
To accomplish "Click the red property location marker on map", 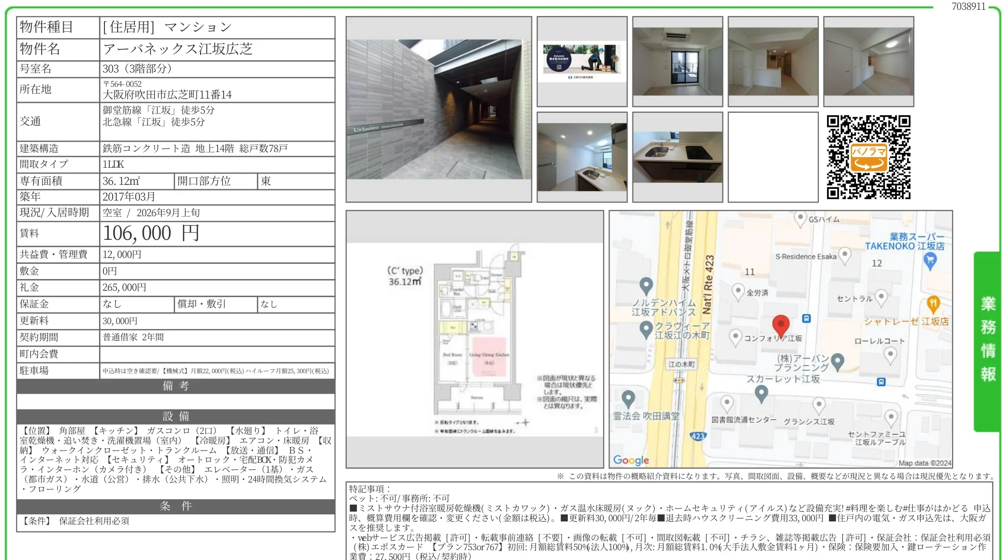I will 781,326.
